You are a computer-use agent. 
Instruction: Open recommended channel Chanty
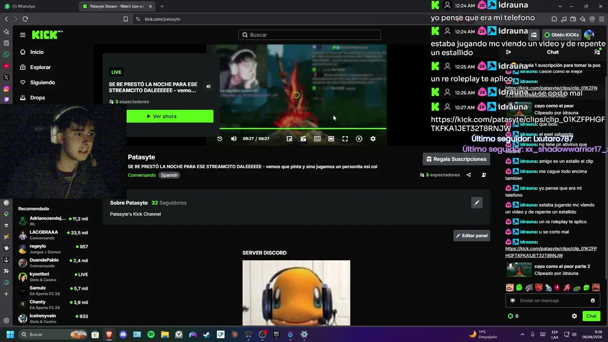[x=53, y=304]
